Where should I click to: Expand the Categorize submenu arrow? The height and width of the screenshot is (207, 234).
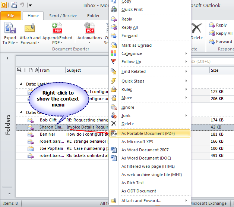[186, 53]
